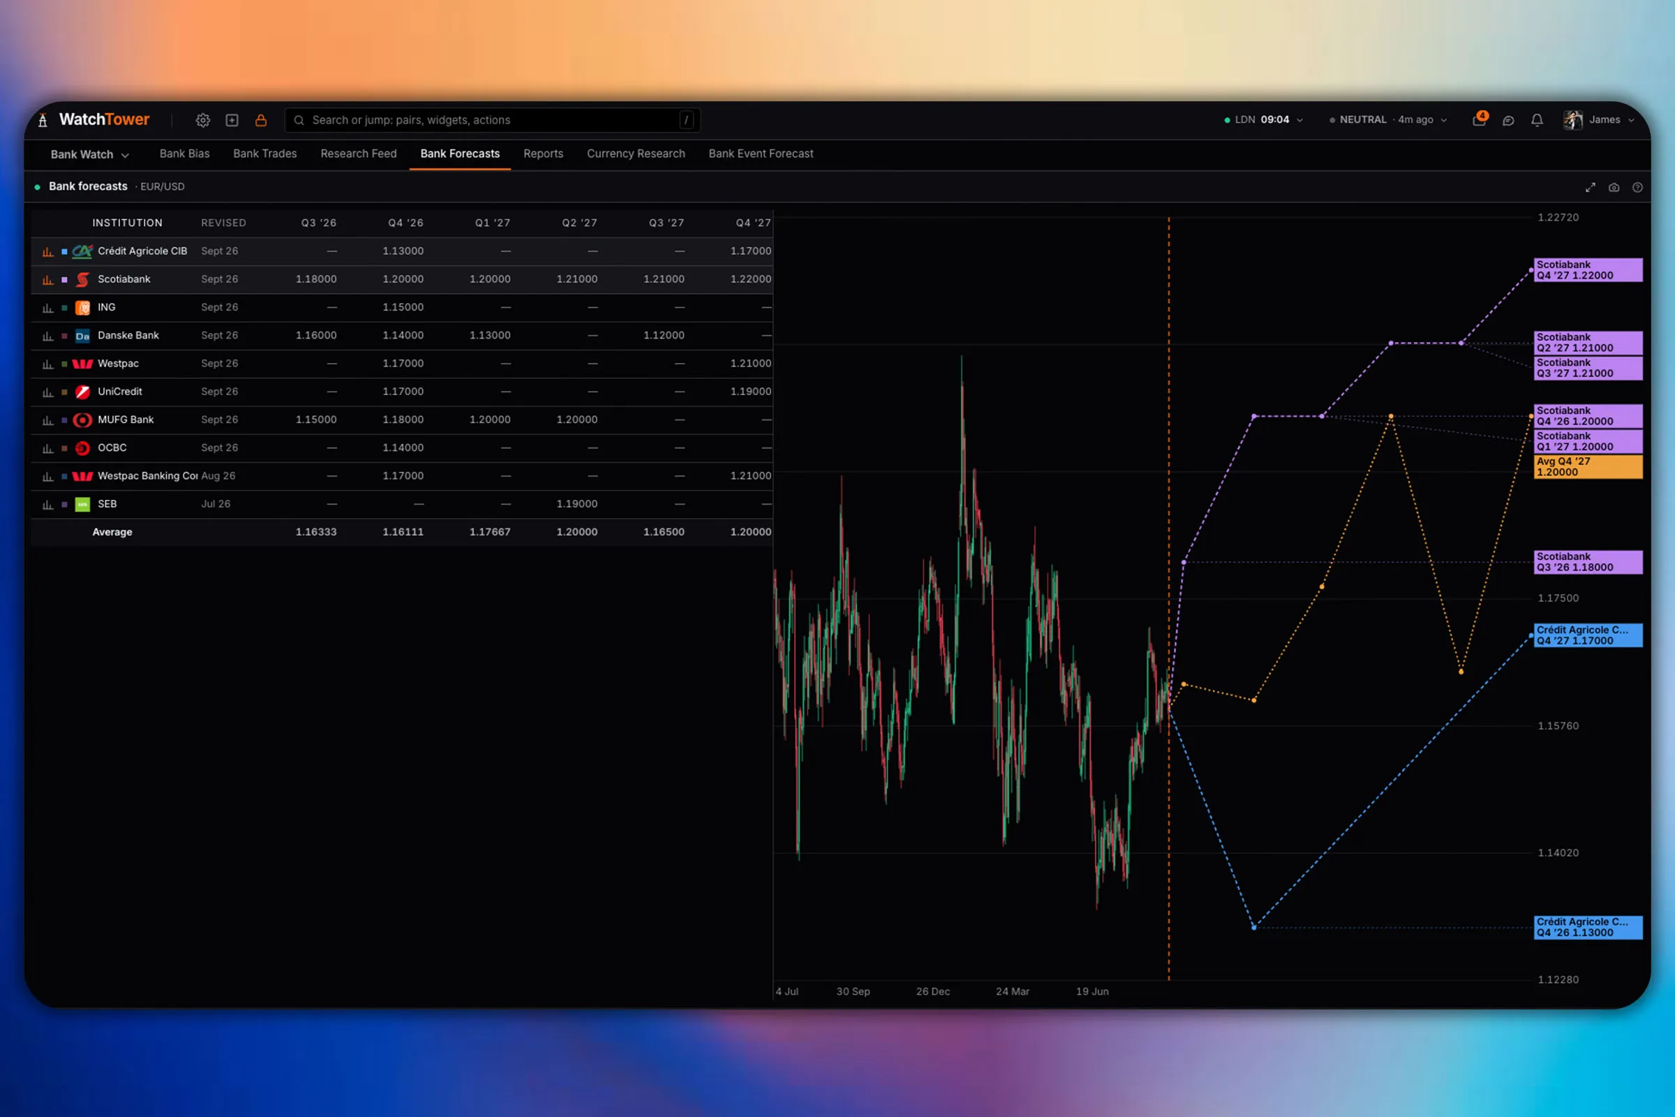Toggle chart icon for Scotiabank row
This screenshot has width=1675, height=1117.
coord(47,280)
